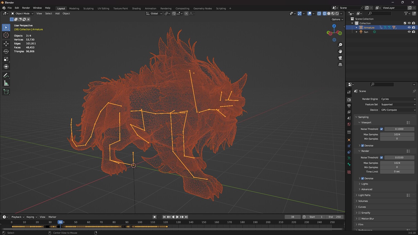Switch perspective/orthographic with the grid icon

pyautogui.click(x=340, y=65)
